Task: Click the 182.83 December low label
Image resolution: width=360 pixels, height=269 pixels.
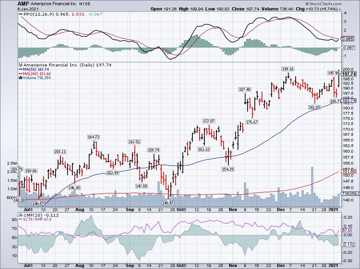Action: click(x=314, y=107)
